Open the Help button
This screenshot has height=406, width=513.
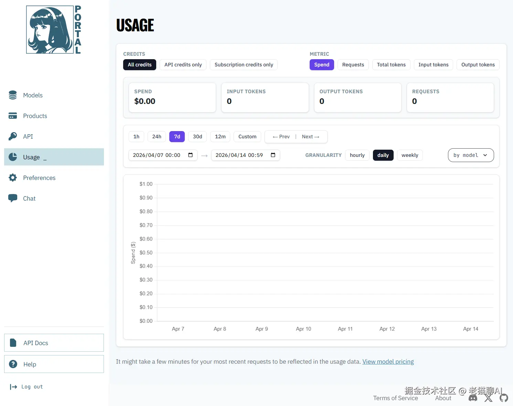click(54, 364)
